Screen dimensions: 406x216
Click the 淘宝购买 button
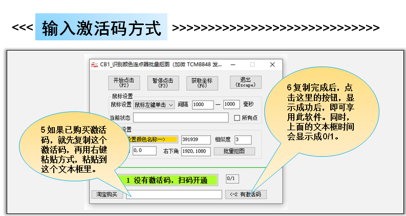(107, 195)
